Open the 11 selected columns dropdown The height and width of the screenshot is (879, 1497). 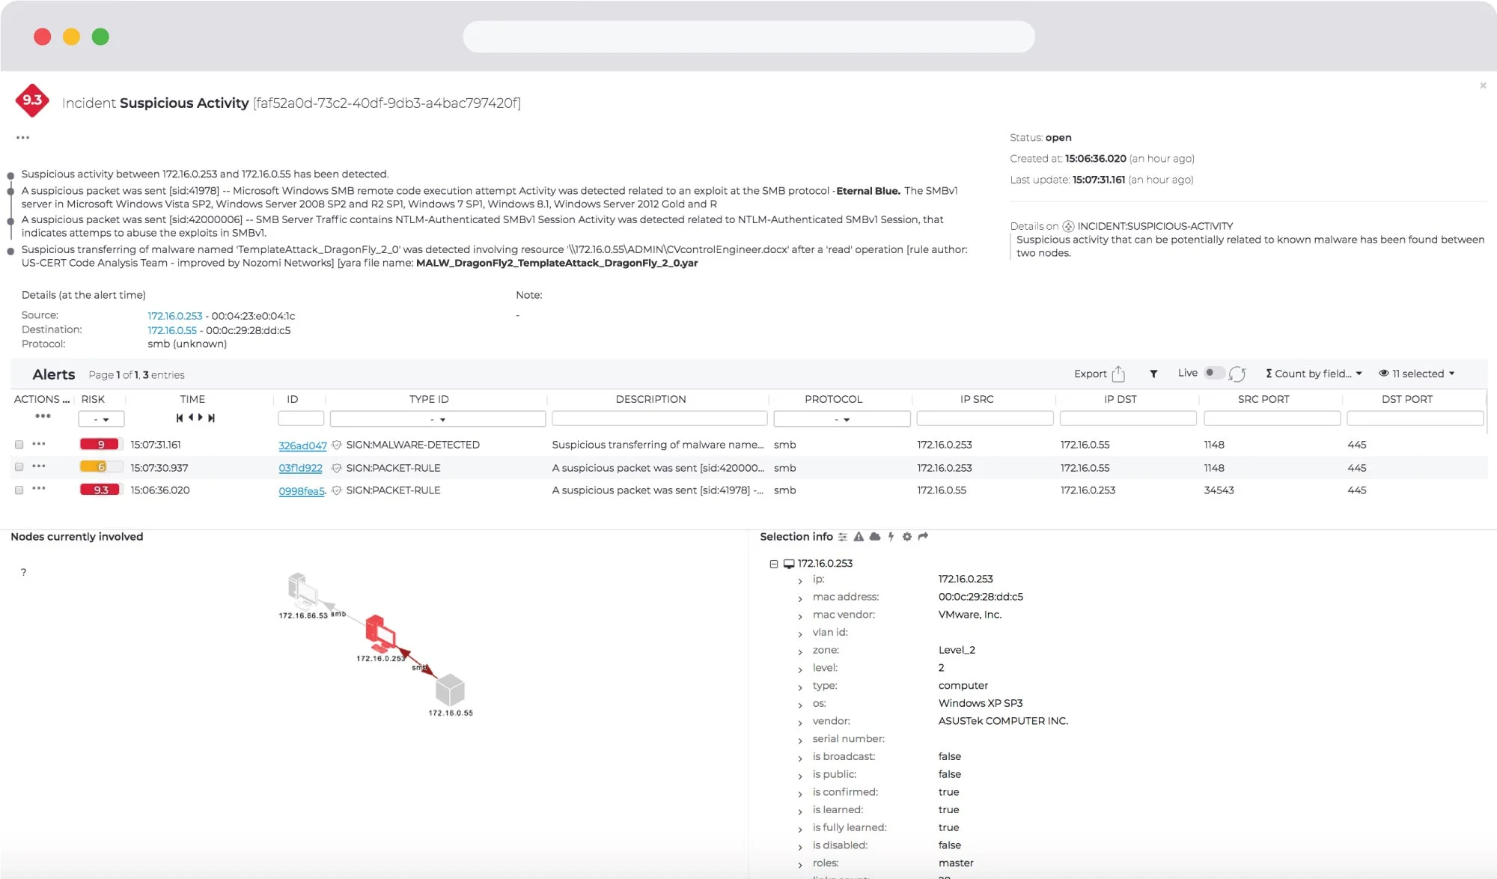pos(1416,374)
